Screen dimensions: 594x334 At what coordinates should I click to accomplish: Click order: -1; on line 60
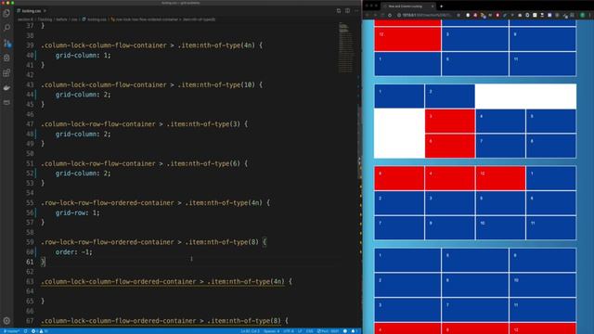[x=74, y=251]
